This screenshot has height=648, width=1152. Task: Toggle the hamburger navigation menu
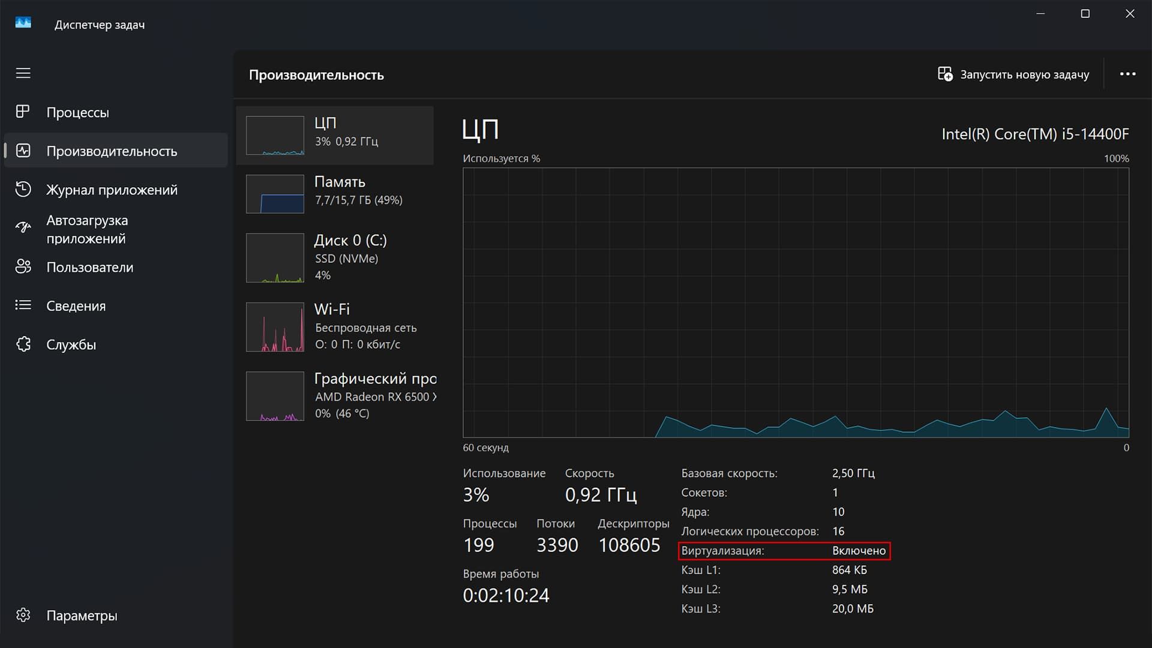point(23,73)
